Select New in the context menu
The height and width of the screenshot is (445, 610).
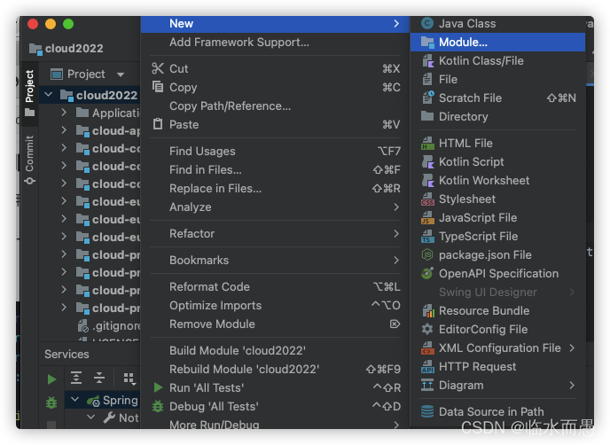point(275,24)
